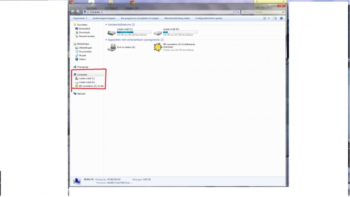Click the computer icon in address bar
This screenshot has width=350, height=197.
pos(85,12)
